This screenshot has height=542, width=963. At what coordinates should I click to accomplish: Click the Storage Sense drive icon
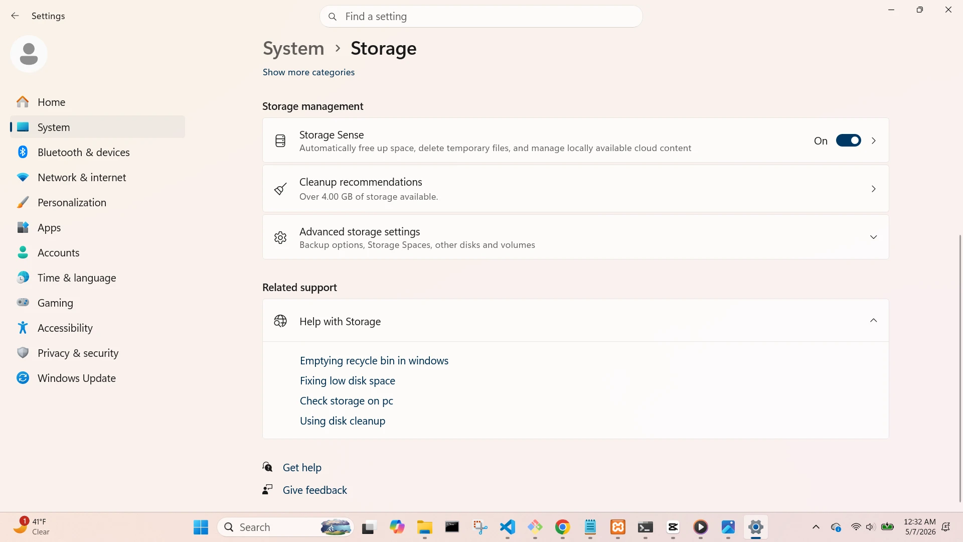pyautogui.click(x=280, y=141)
